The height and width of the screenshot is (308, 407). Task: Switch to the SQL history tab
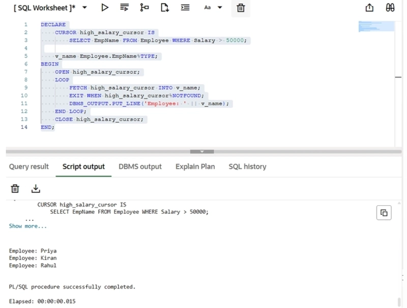pos(247,166)
